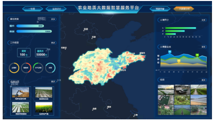Click the shortest green bar in 土壤养分 chart
Image resolution: width=214 pixels, height=122 pixels.
[x=170, y=34]
